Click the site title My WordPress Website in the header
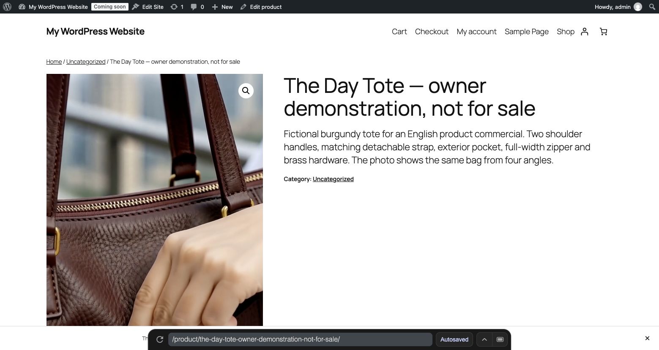 pyautogui.click(x=96, y=32)
